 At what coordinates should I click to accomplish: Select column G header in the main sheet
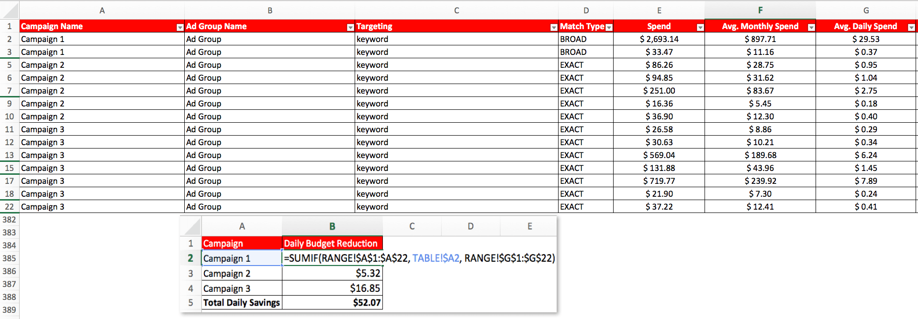click(866, 10)
